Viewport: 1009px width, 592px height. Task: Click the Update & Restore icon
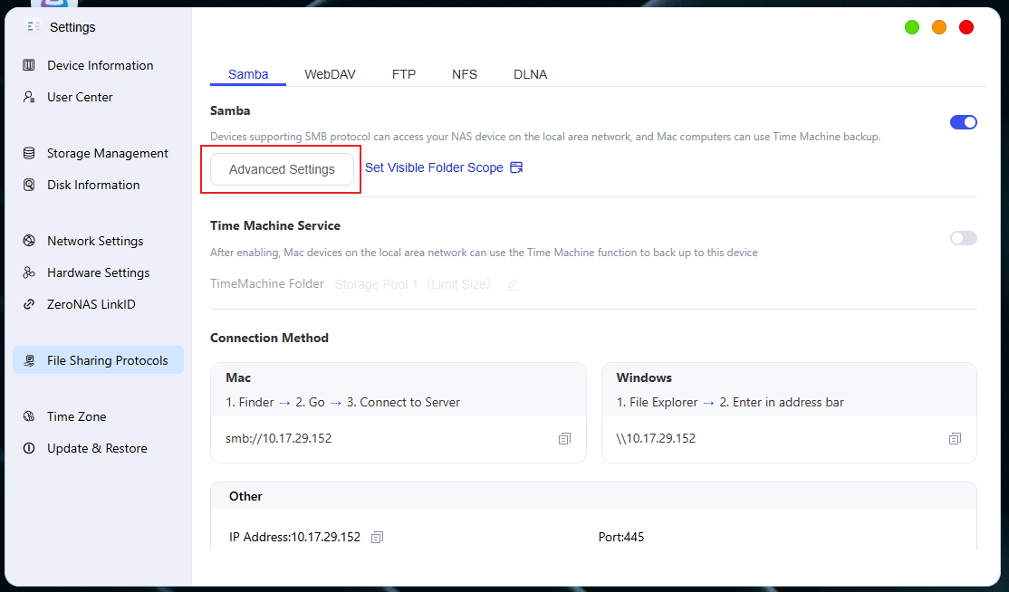[29, 448]
